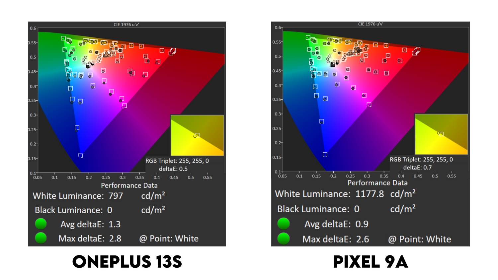Click the green Max deltaE indicator in right panel
Image resolution: width=498 pixels, height=280 pixels.
click(x=284, y=239)
